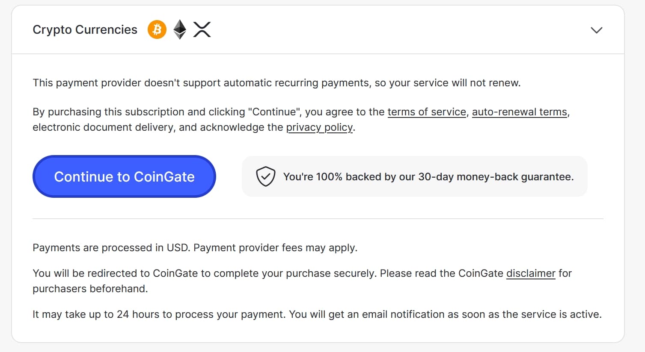Click the 30-day money-back guarantee text

coord(428,177)
